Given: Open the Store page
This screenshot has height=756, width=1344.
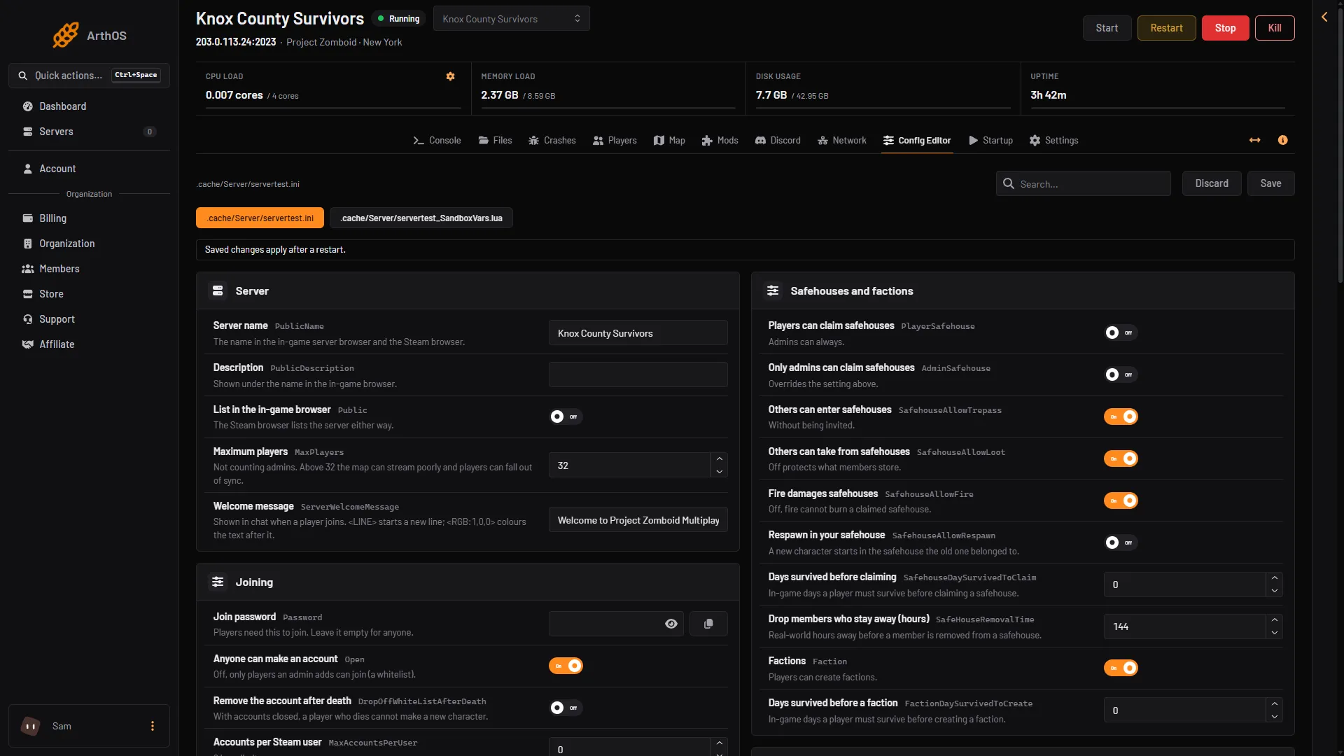Looking at the screenshot, I should click(x=89, y=294).
